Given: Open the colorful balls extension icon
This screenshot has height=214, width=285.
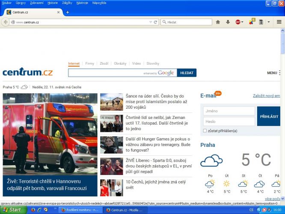Looking at the screenshot, I should click(x=252, y=22).
